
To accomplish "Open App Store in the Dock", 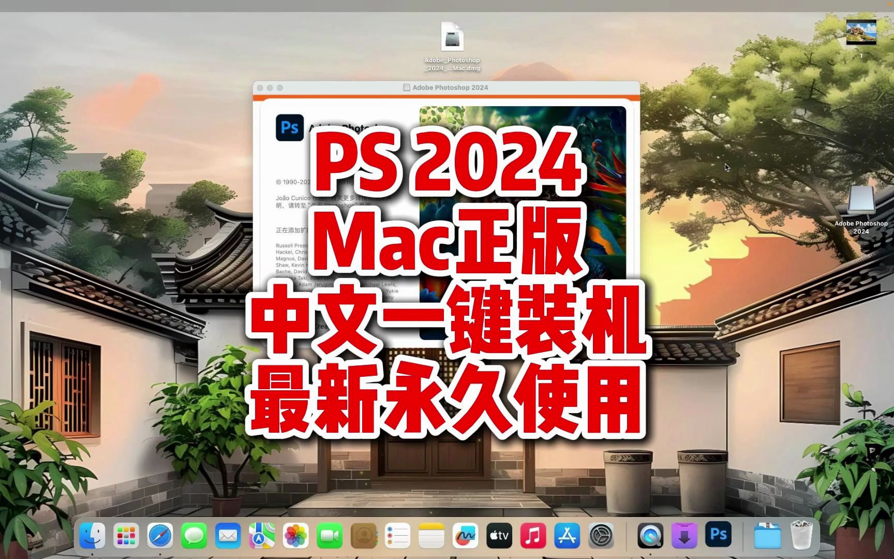I will click(567, 536).
